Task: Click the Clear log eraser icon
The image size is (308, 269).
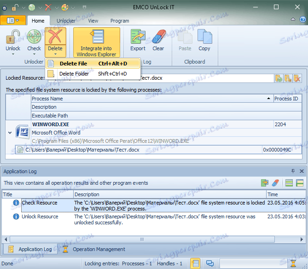Action: 158,37
